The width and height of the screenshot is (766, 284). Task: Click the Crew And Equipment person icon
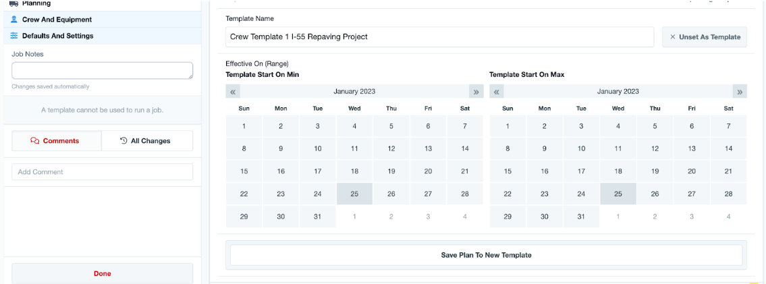click(x=14, y=20)
